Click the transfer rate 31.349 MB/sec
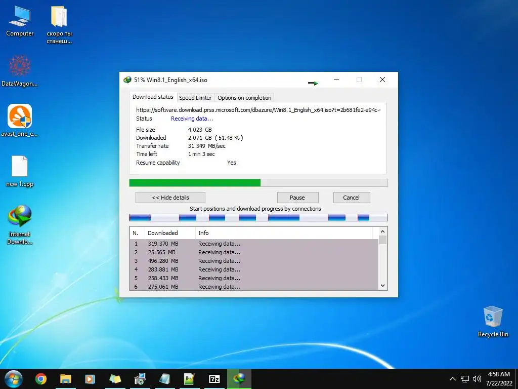Screen dimensions: 518x389 tap(207, 146)
